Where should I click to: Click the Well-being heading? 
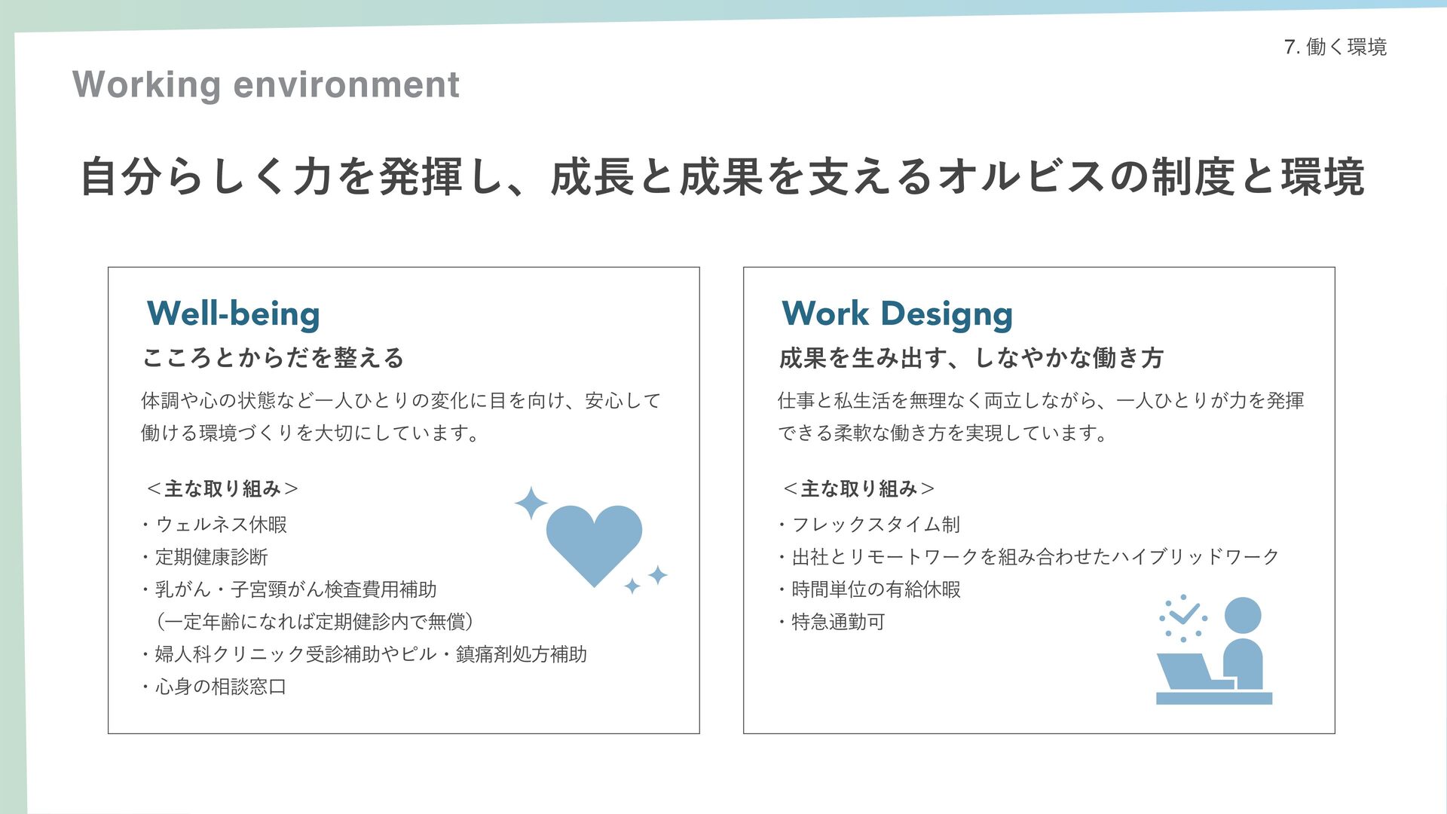pyautogui.click(x=234, y=314)
